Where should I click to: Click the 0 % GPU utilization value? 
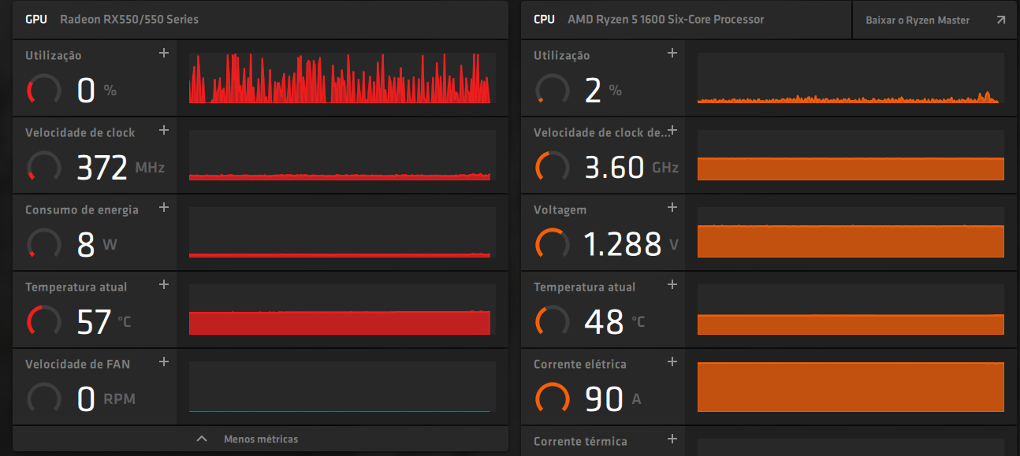click(97, 91)
